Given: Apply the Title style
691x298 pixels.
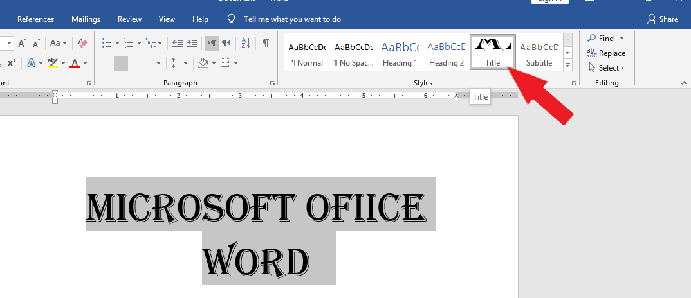Looking at the screenshot, I should (493, 52).
